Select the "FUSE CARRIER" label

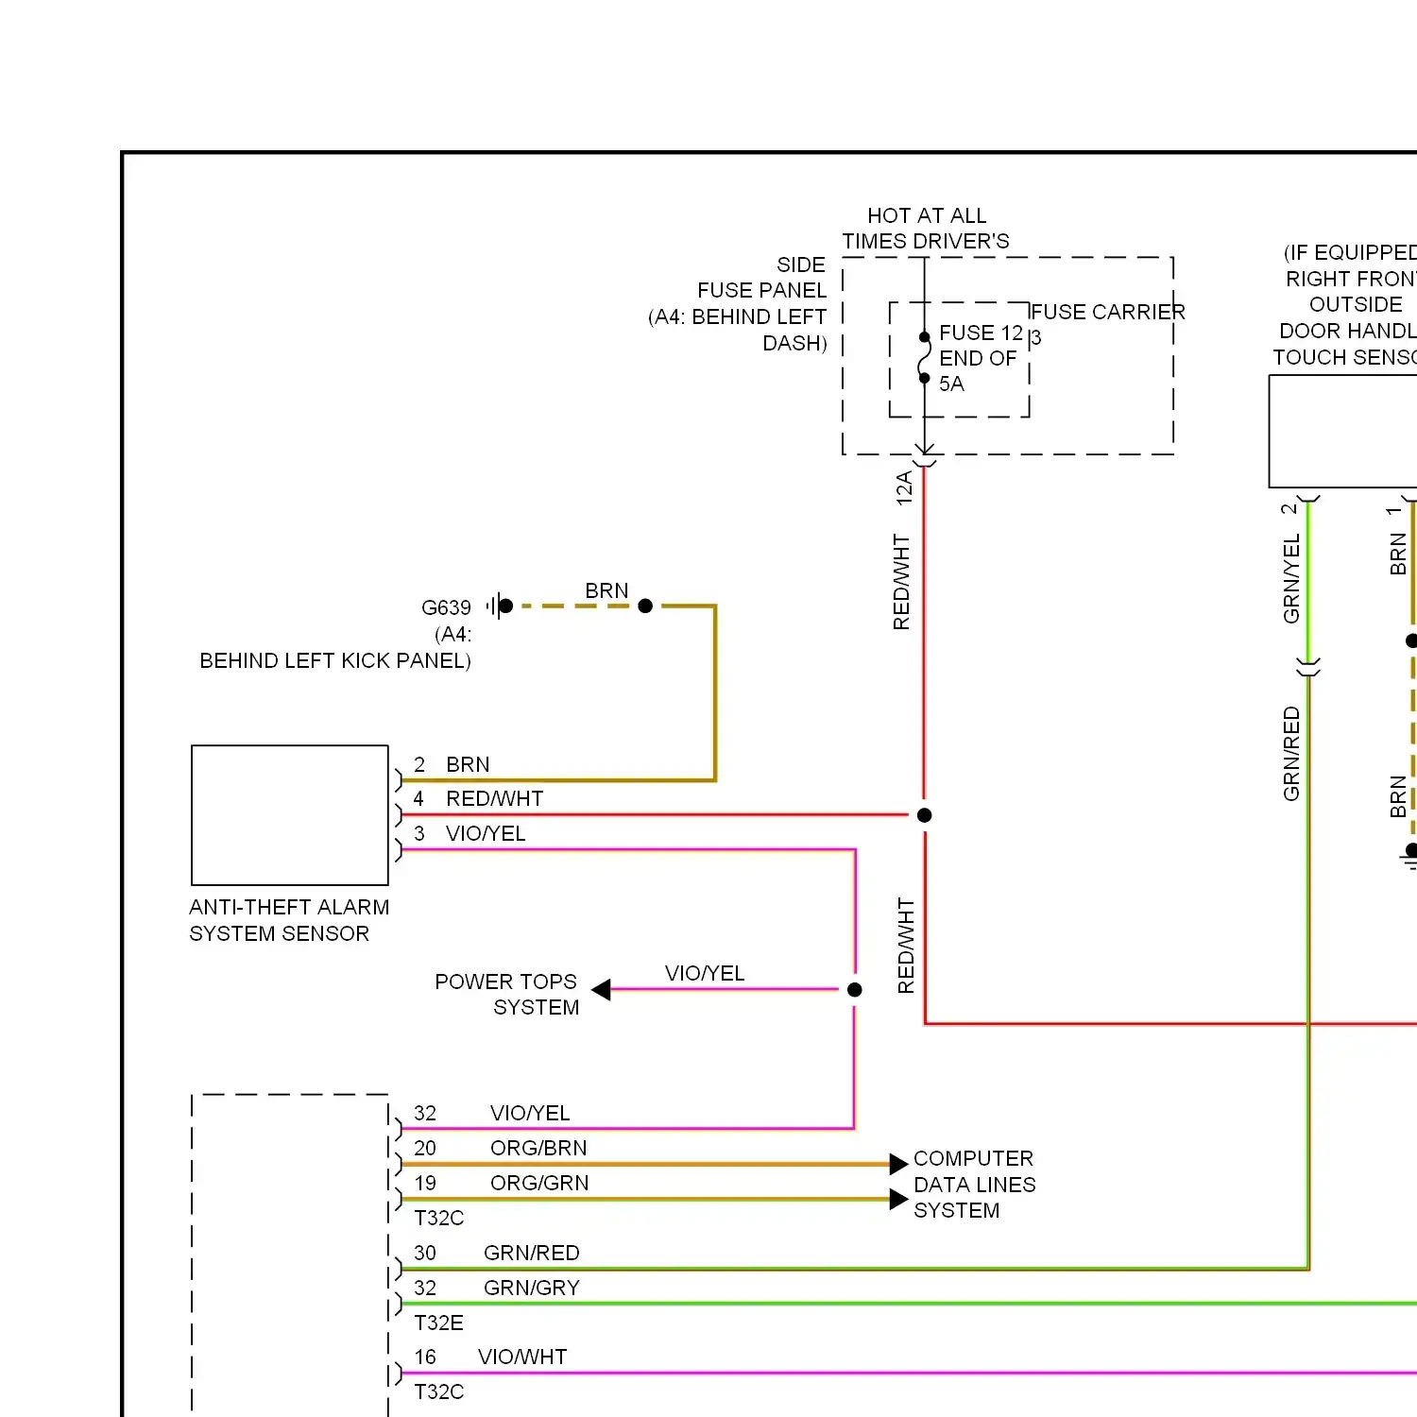1107,312
